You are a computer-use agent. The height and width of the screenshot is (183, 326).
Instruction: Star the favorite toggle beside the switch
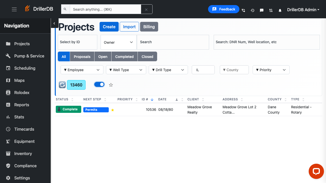click(111, 85)
